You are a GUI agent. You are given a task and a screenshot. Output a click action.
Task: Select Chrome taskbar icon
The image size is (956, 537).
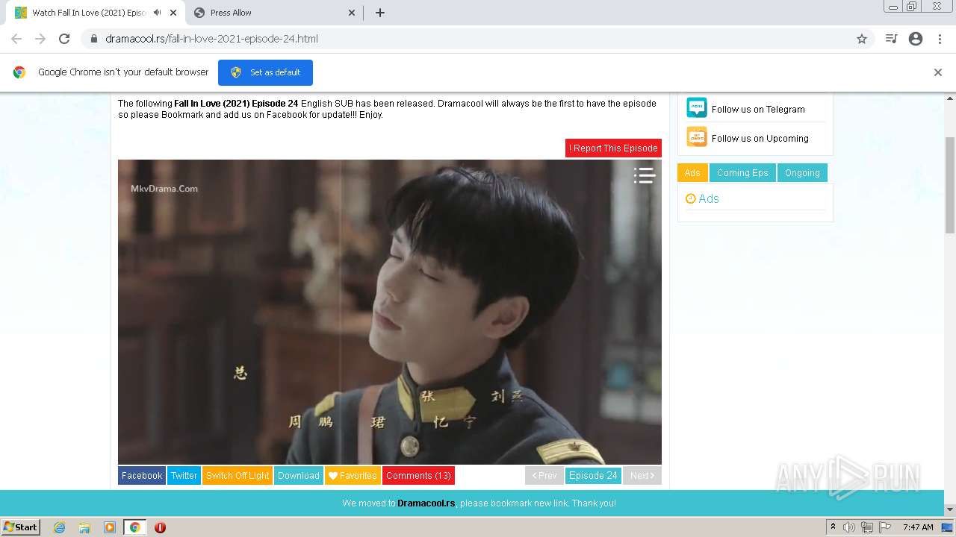coord(134,527)
